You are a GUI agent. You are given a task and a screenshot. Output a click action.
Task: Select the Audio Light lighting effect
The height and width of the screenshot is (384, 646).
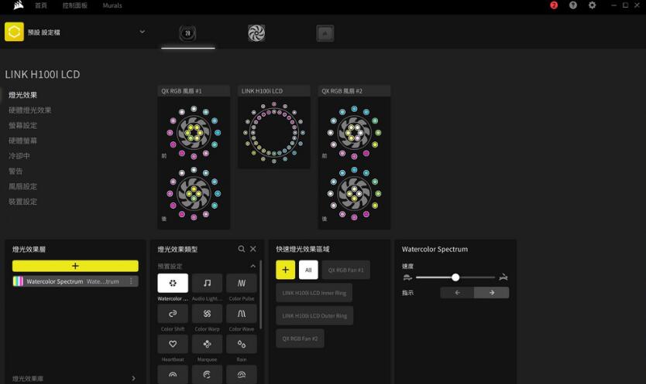207,283
